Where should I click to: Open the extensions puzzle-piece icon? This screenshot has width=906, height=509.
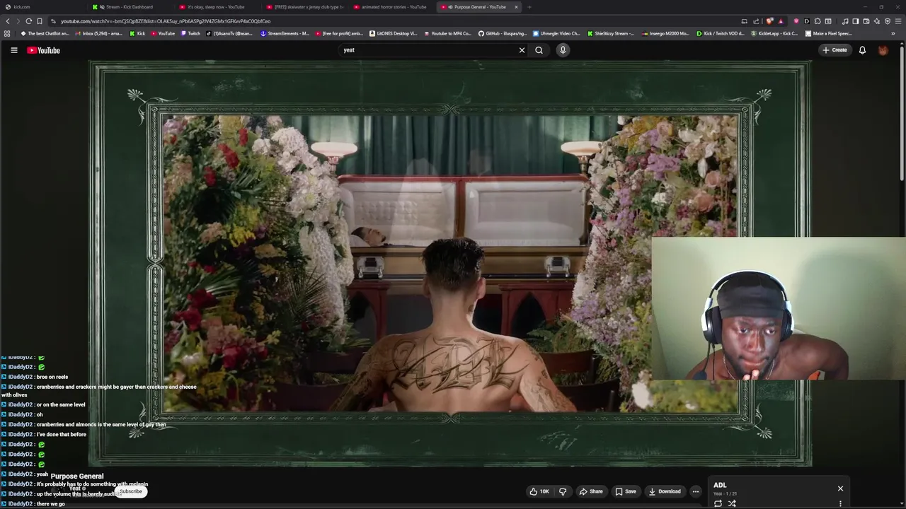pos(818,21)
